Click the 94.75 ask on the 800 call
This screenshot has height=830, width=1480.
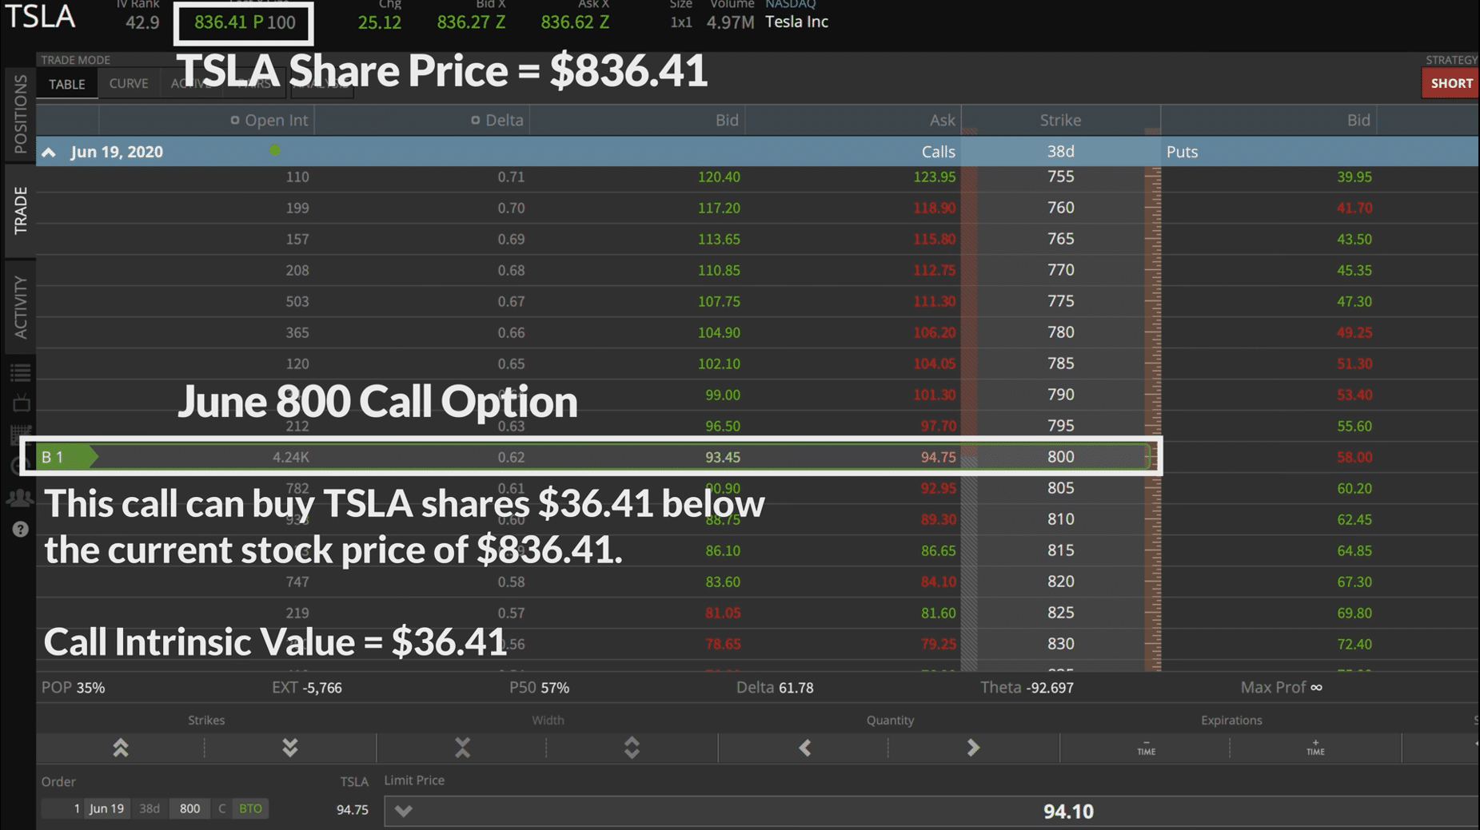pos(938,457)
